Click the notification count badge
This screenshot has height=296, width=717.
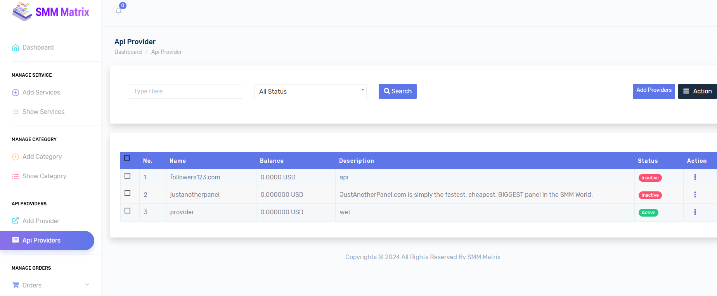tap(123, 5)
